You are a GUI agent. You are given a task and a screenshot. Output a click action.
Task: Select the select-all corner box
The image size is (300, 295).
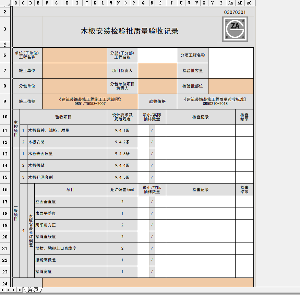[5, 3]
